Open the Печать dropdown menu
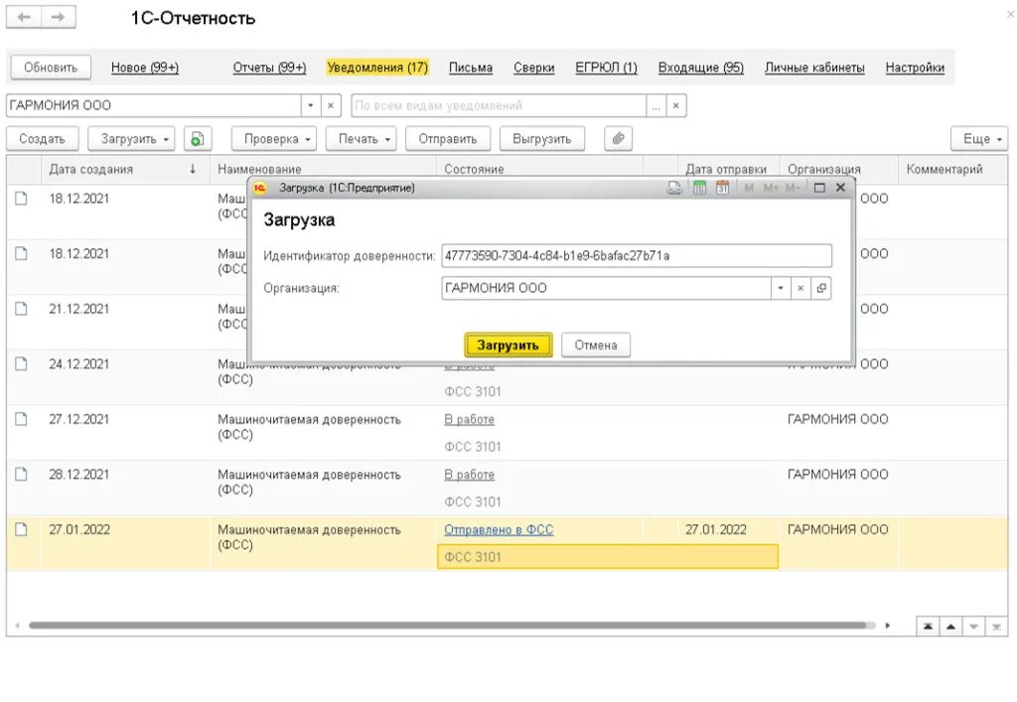 coord(361,139)
